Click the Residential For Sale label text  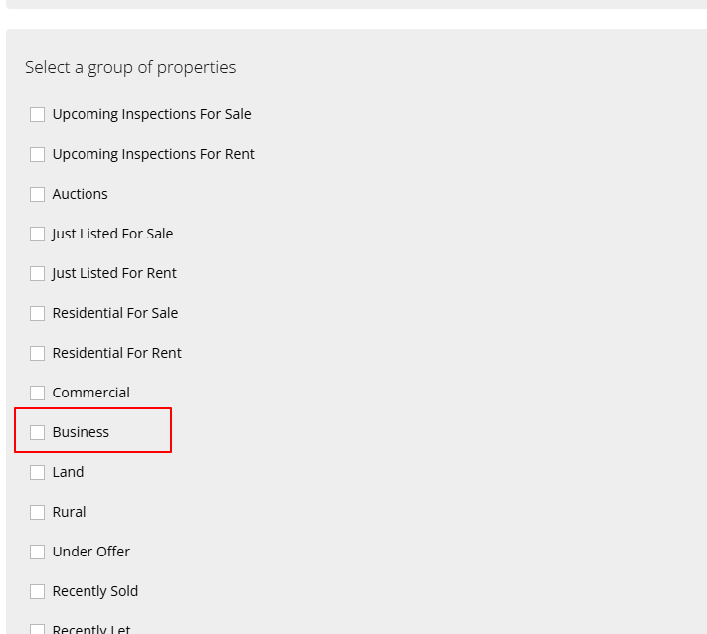114,313
